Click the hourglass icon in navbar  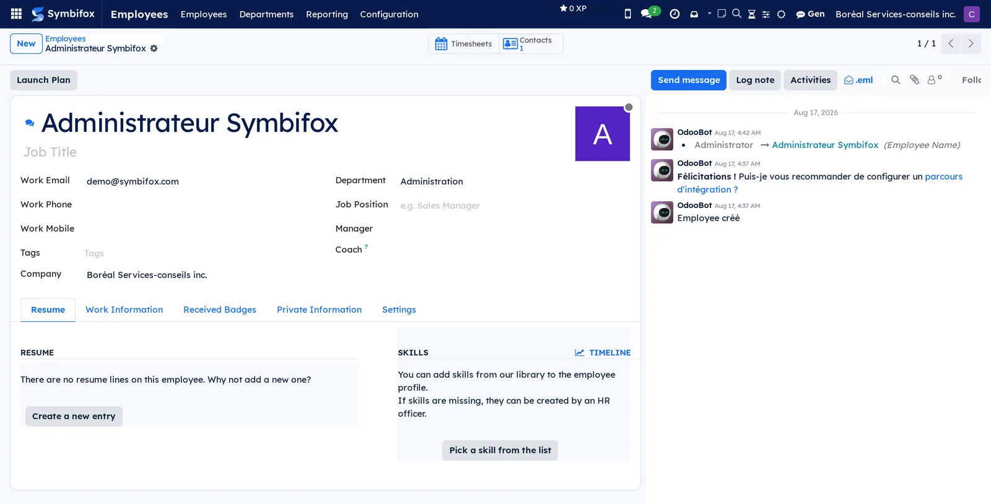[751, 14]
